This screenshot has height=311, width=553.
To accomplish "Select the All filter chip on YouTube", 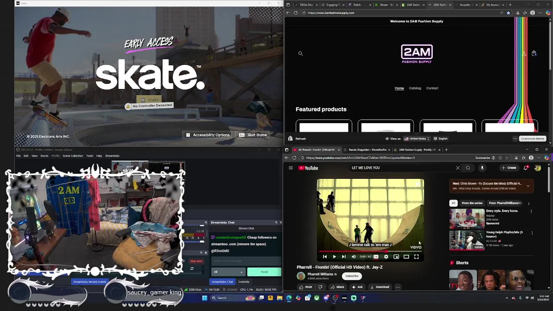I will tap(453, 203).
